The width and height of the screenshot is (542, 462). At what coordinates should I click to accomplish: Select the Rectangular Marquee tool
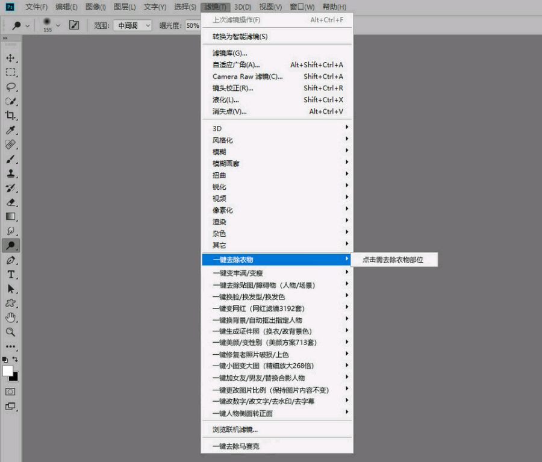[x=10, y=72]
